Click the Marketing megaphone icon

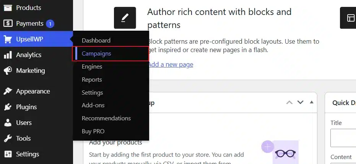point(8,71)
